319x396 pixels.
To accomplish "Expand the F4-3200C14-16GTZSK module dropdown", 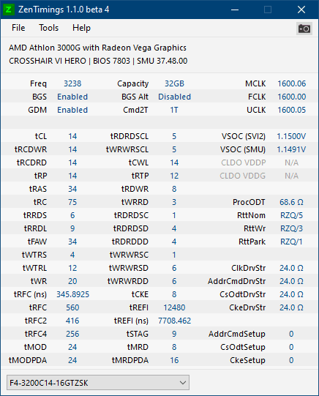I will pyautogui.click(x=98, y=383).
